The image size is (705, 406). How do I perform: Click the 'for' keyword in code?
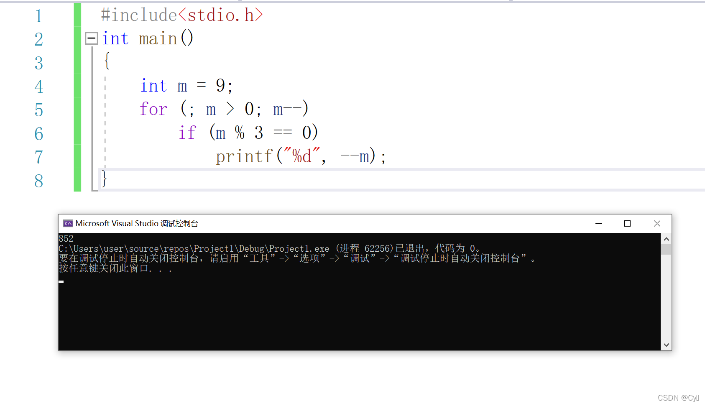153,109
